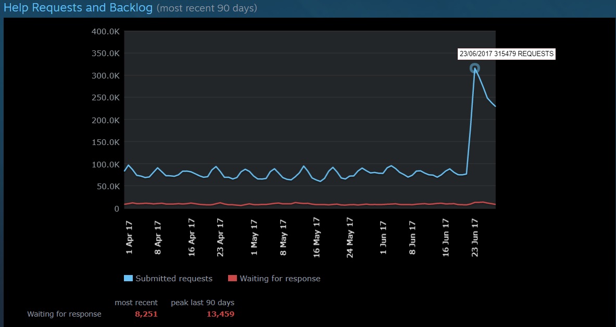Viewport: 616px width, 327px height.
Task: Click the circled peak data point marker
Action: click(474, 68)
